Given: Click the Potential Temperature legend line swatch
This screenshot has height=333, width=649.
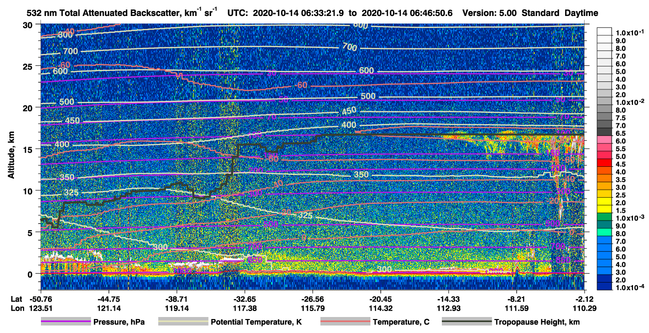Looking at the screenshot, I should click(183, 323).
